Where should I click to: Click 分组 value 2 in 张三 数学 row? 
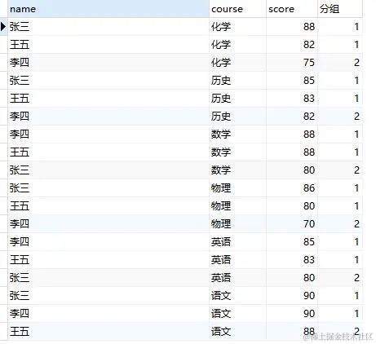(x=340, y=170)
